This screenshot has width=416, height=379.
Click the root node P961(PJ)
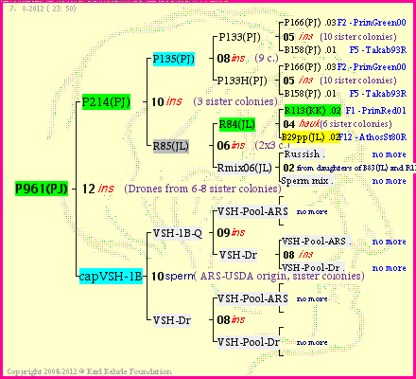tap(42, 189)
